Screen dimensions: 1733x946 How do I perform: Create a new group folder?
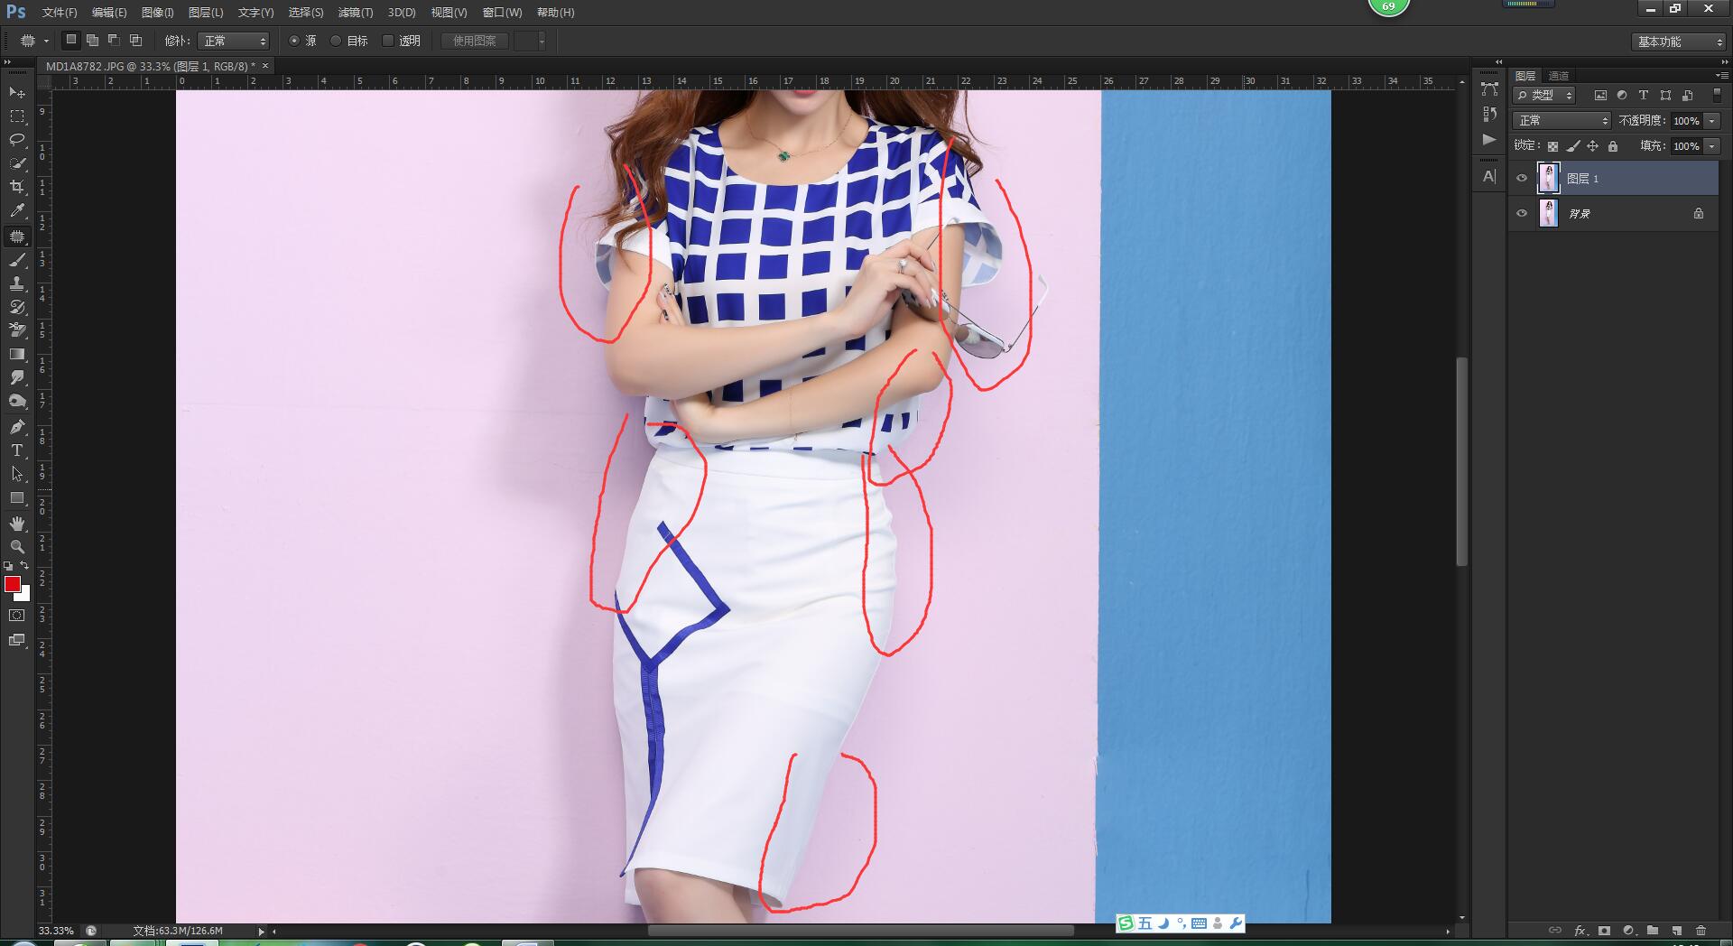[1653, 930]
